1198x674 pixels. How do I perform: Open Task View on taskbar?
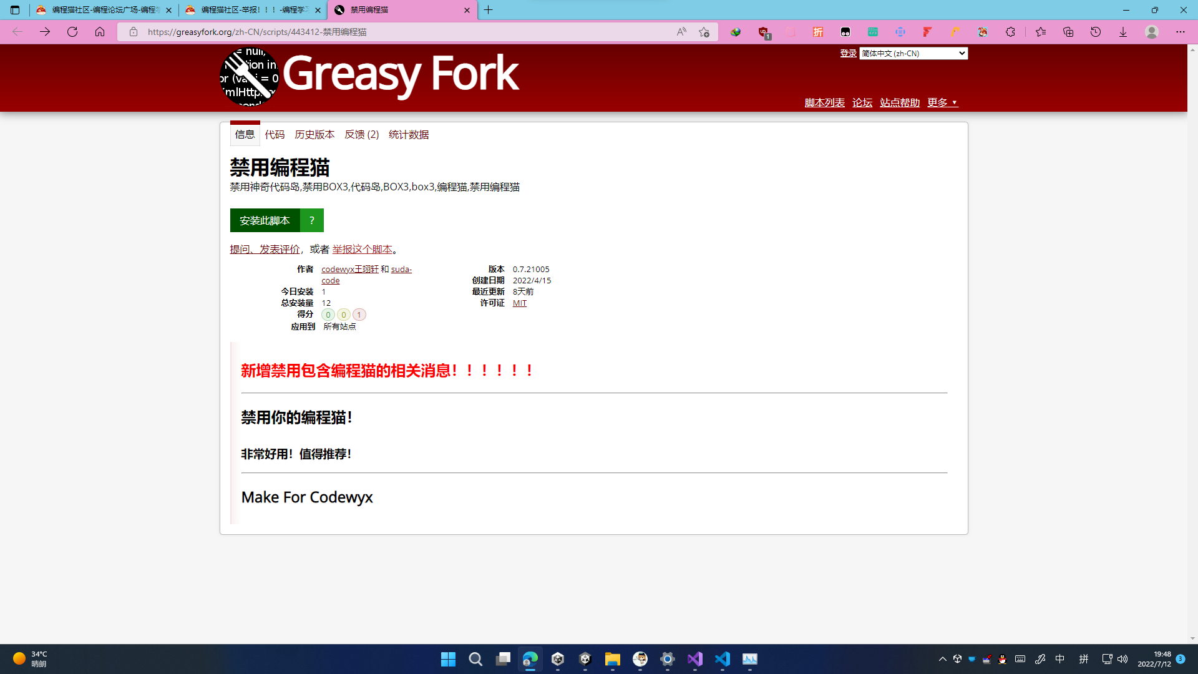click(503, 659)
